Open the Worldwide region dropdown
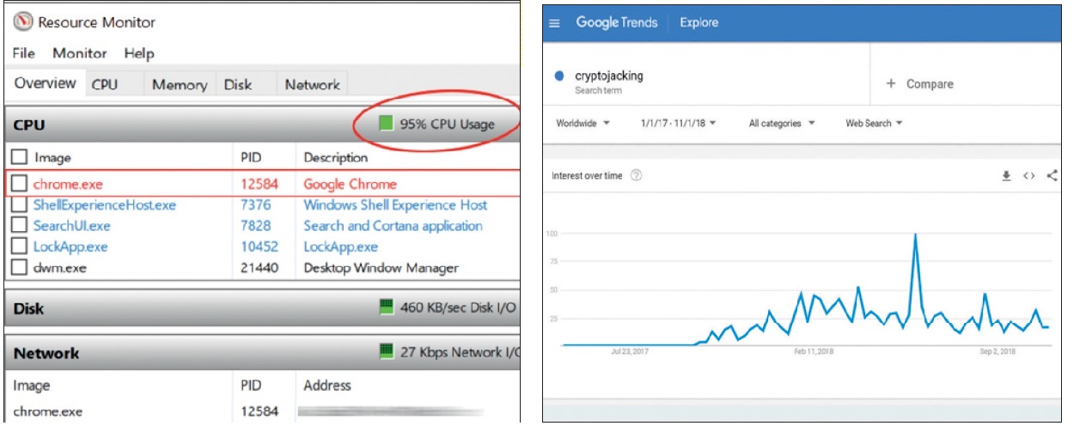The image size is (1086, 432). click(x=583, y=123)
